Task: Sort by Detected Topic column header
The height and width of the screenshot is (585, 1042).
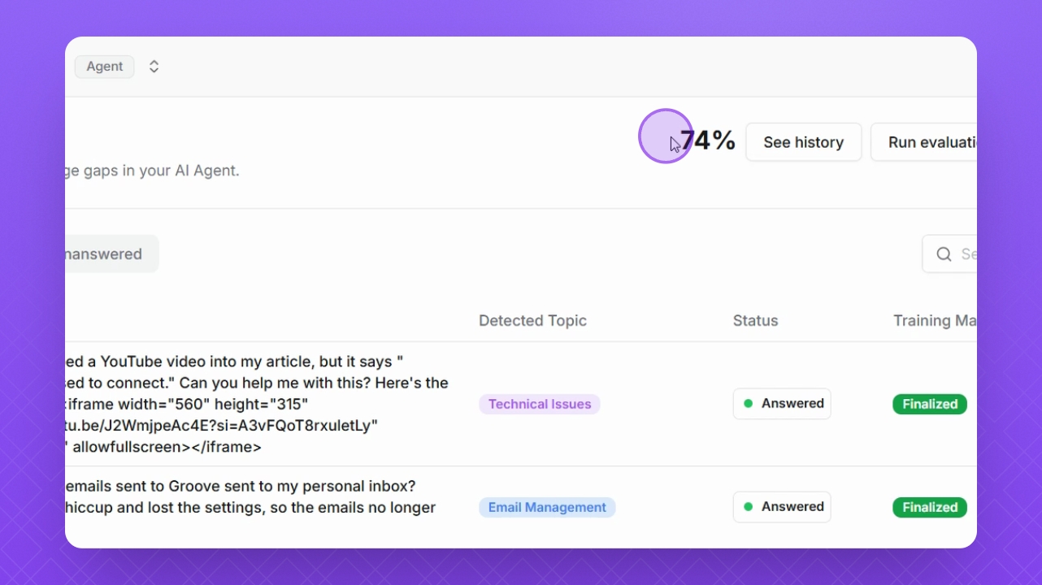Action: tap(532, 321)
